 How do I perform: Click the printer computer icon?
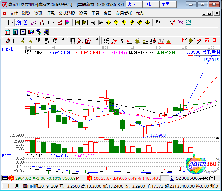[47, 32]
